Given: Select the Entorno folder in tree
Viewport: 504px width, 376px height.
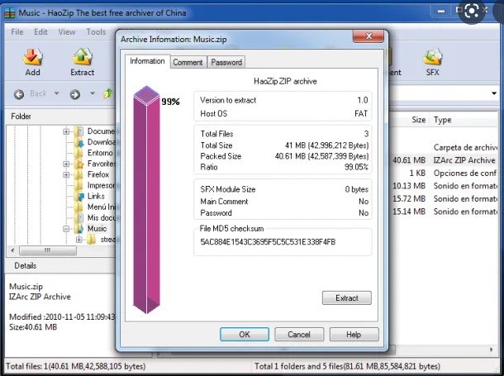Looking at the screenshot, I should 100,153.
